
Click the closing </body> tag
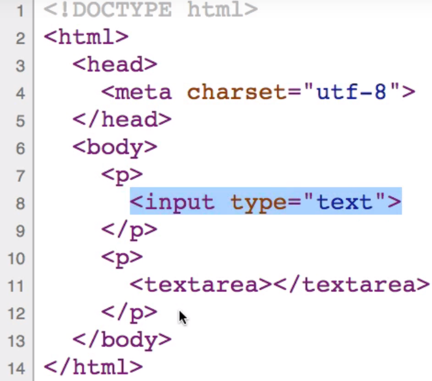coord(122,340)
